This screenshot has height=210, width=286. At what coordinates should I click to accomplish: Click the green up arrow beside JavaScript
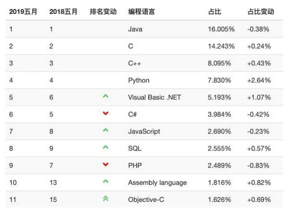pos(106,131)
